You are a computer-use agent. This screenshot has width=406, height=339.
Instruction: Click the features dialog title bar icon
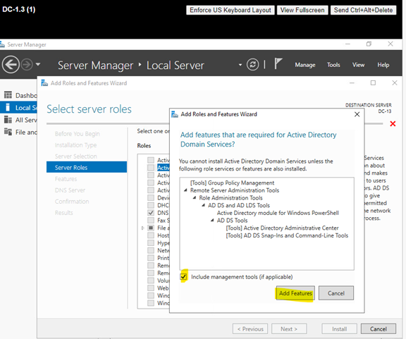pyautogui.click(x=175, y=114)
